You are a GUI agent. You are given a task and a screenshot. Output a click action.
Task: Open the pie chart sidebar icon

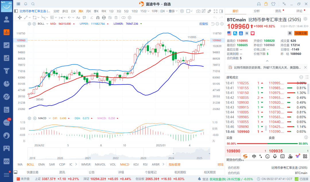(7, 84)
